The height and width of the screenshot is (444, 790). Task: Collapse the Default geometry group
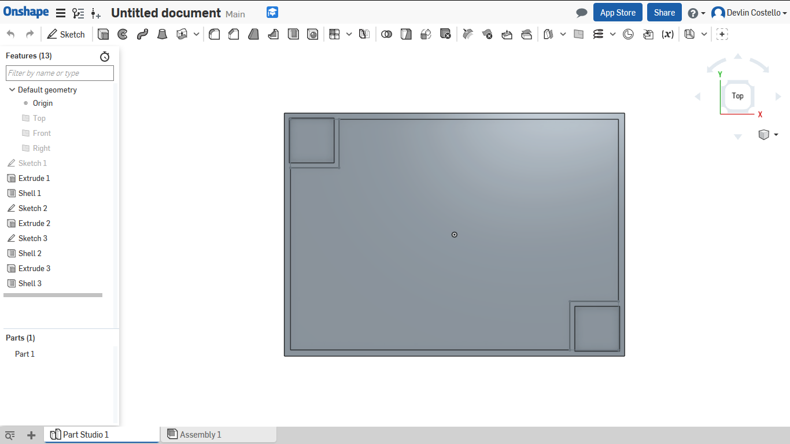pos(12,90)
